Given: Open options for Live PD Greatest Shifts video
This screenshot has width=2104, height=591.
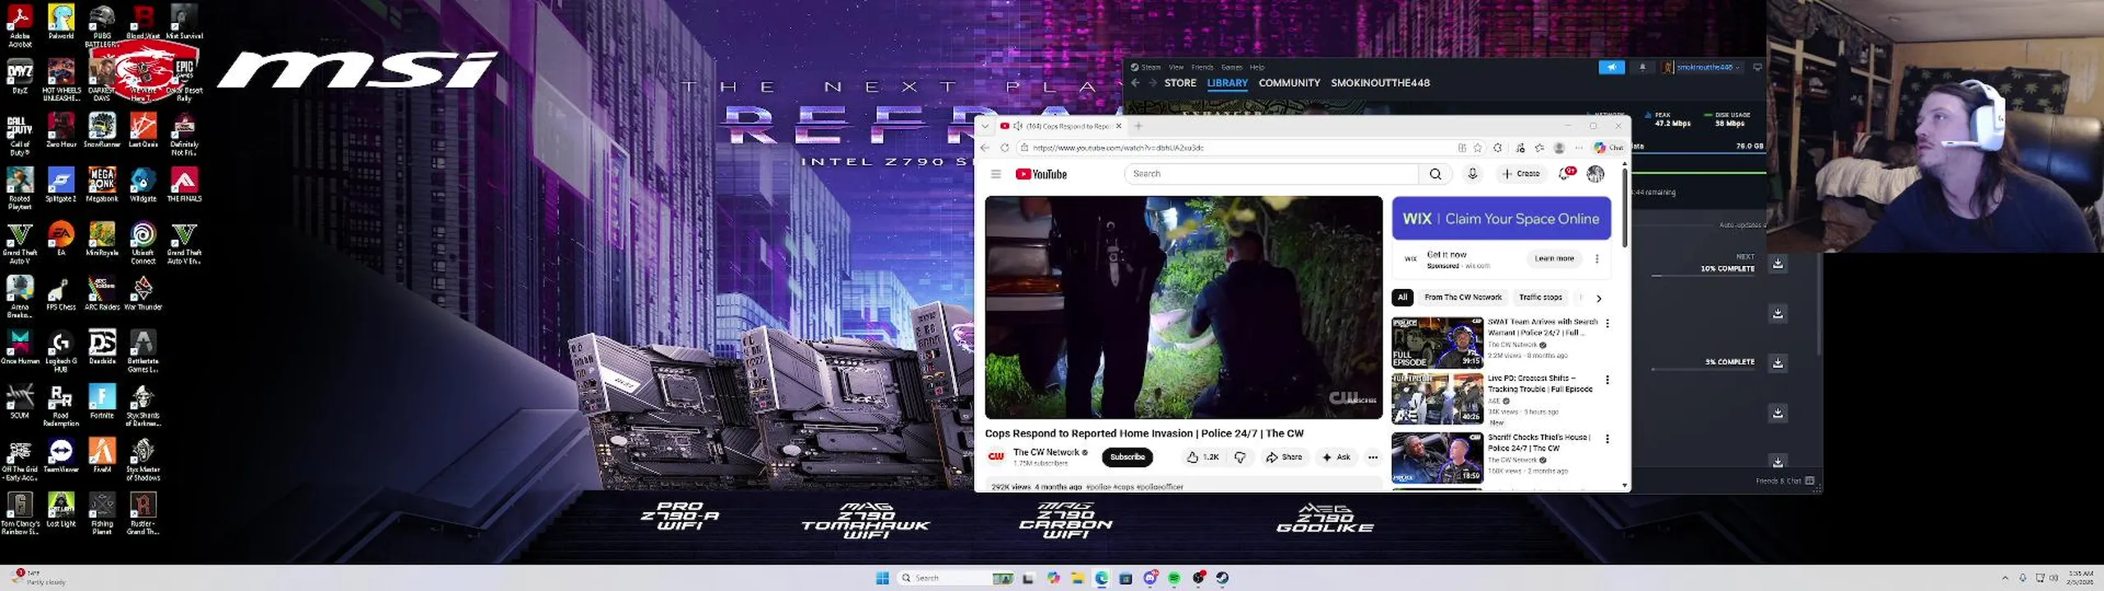Looking at the screenshot, I should click(1608, 380).
